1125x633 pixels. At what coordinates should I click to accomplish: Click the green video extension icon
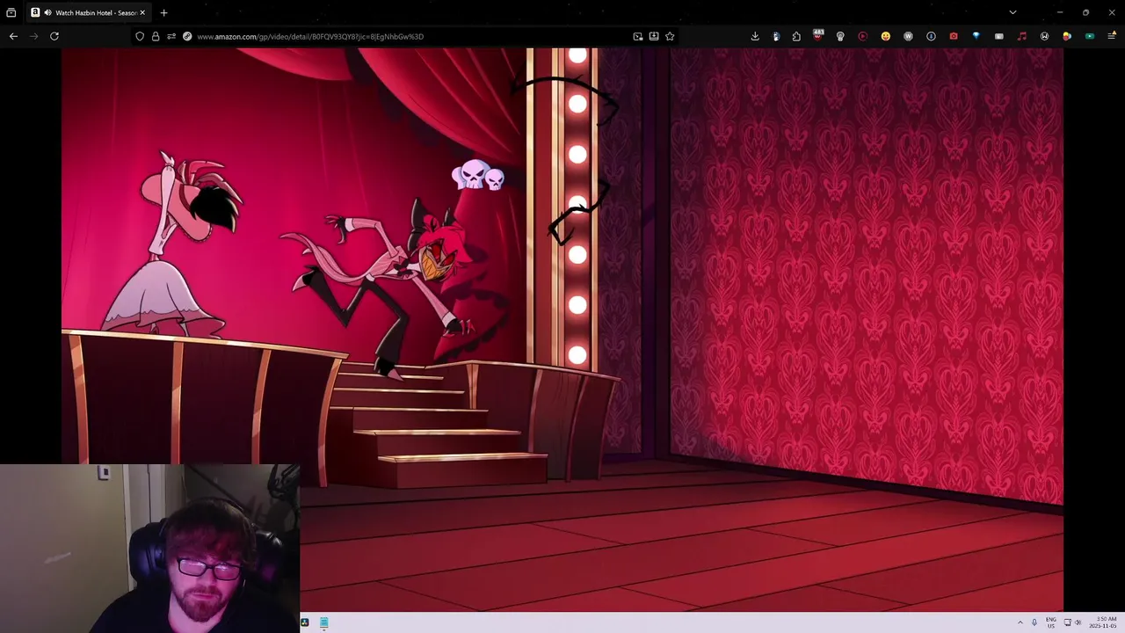(x=1090, y=36)
